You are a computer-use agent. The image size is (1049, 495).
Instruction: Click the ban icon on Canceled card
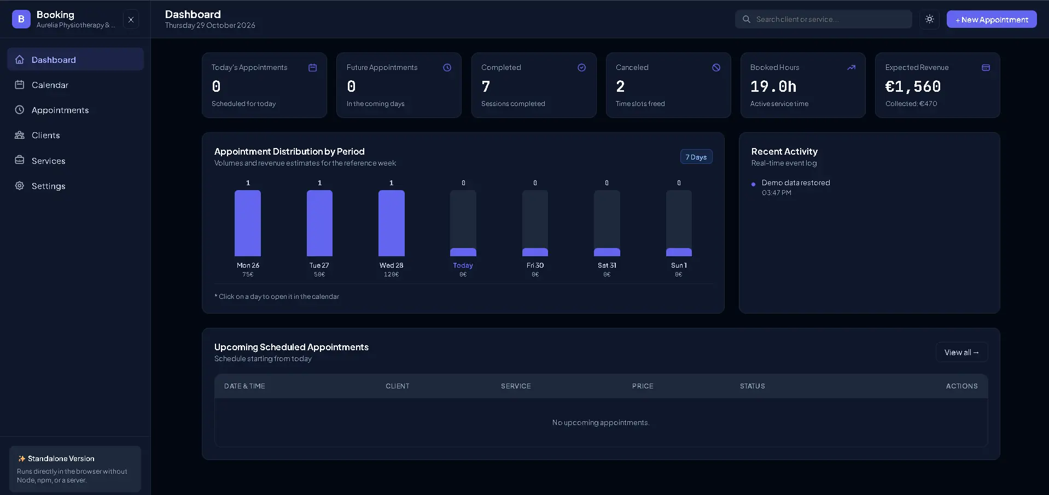point(716,68)
